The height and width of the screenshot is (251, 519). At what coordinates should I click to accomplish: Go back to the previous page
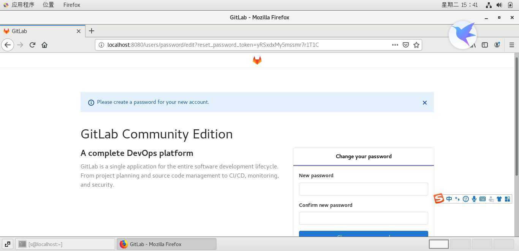(8, 45)
